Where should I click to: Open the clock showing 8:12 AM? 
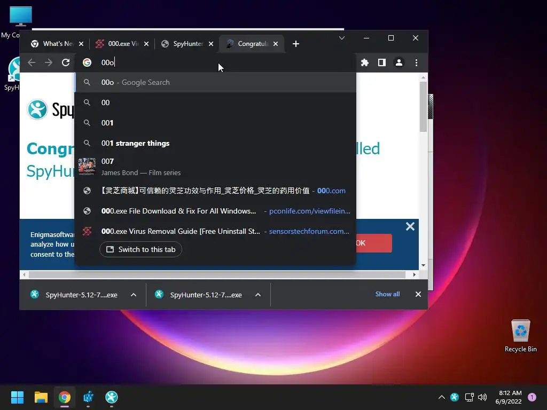(509, 397)
